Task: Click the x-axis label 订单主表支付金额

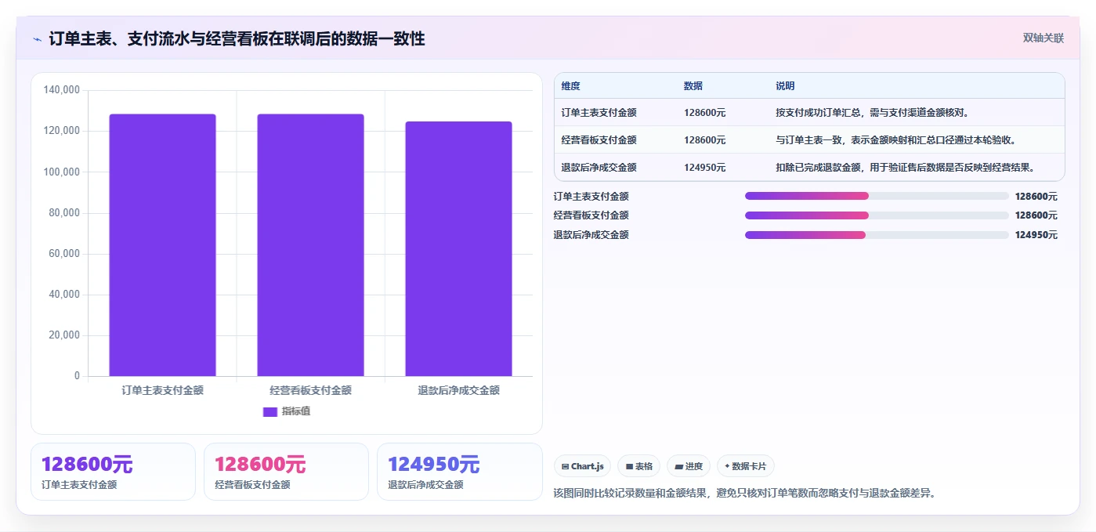Action: [162, 390]
